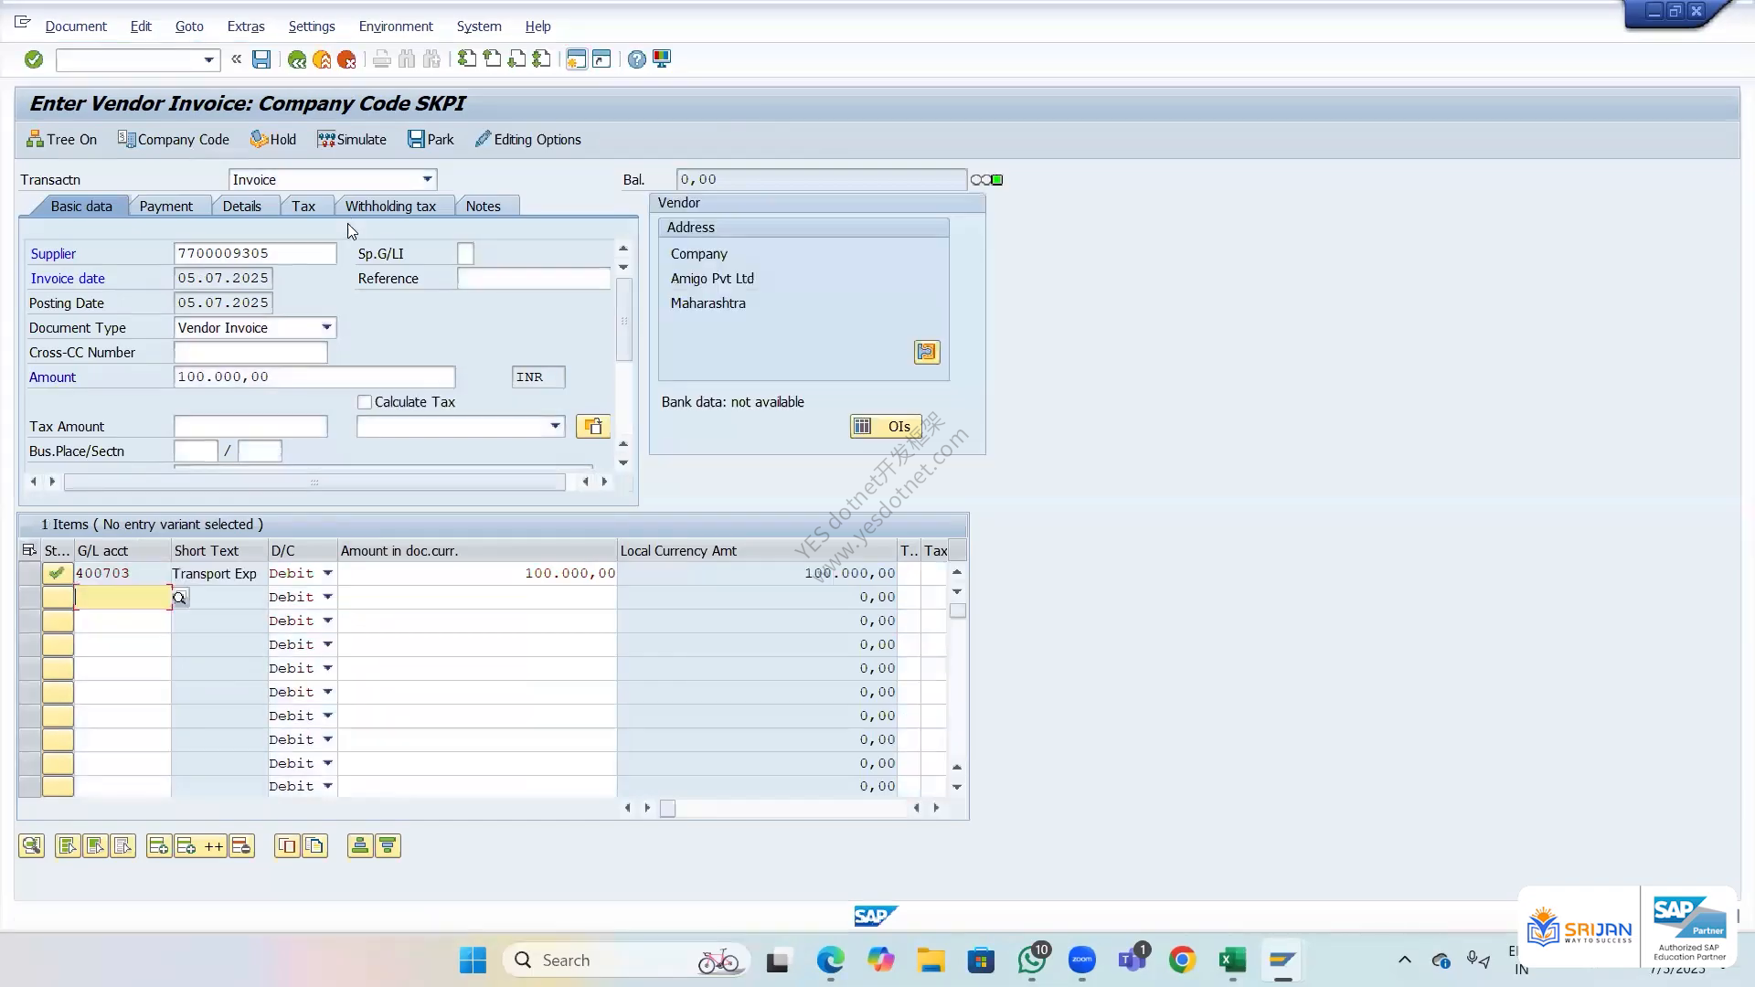
Task: Switch to the Withholding tax tab
Action: (390, 207)
